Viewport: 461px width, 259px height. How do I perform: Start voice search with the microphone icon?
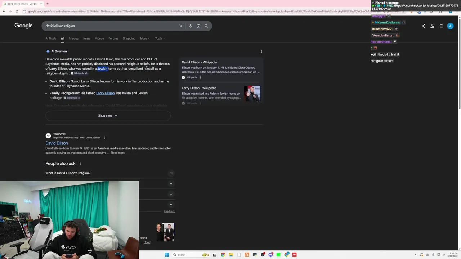point(191,26)
